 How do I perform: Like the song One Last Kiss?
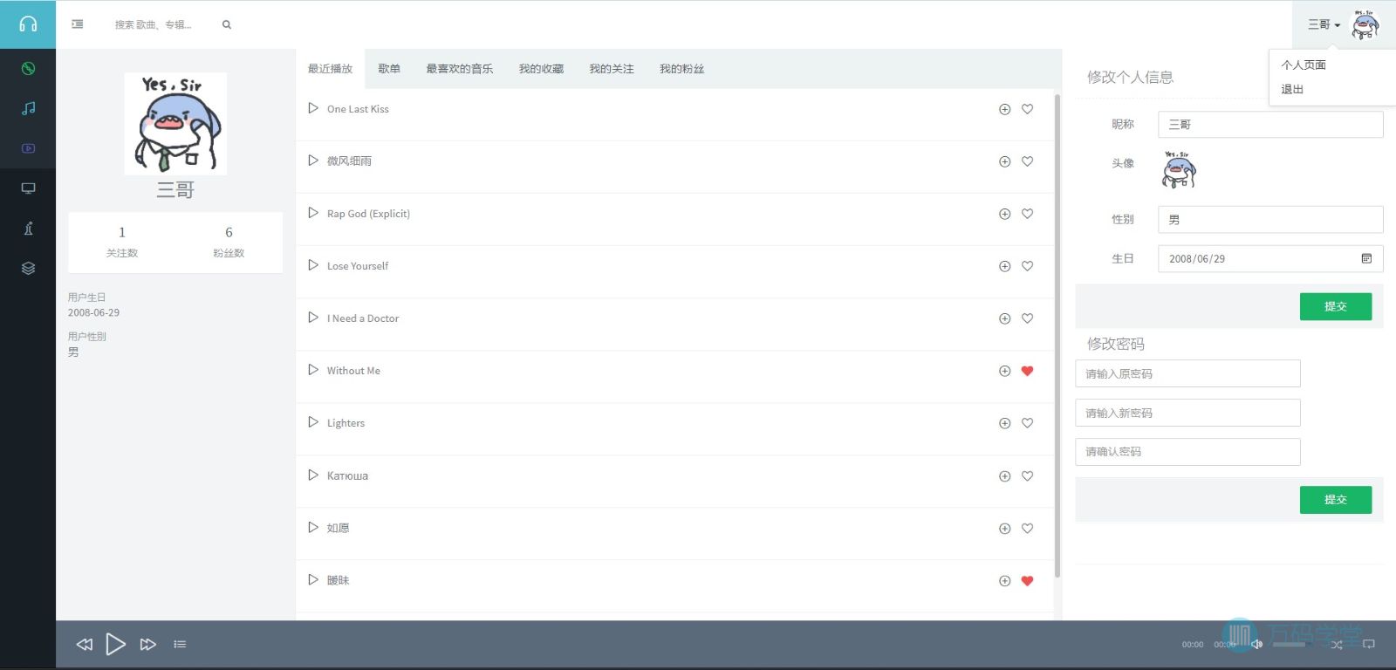1027,109
